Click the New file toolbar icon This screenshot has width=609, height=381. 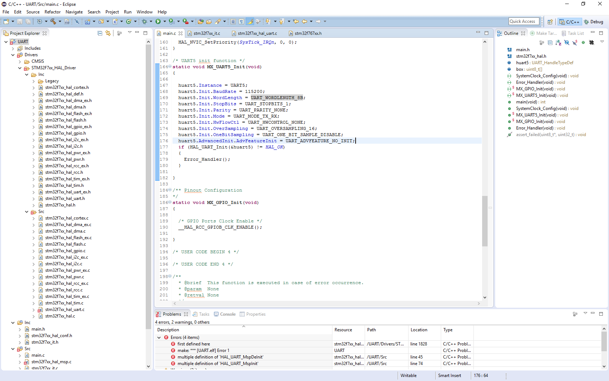click(6, 21)
